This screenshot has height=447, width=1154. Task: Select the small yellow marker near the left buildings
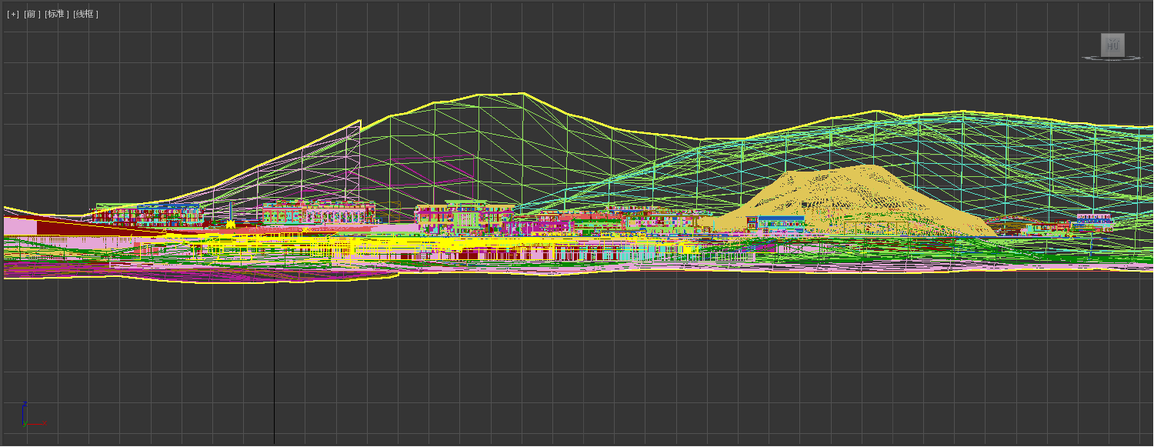click(230, 225)
